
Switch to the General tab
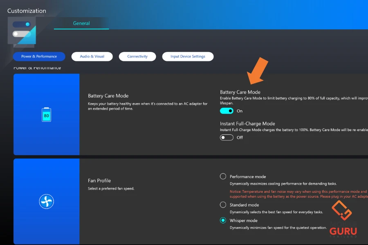click(x=81, y=23)
